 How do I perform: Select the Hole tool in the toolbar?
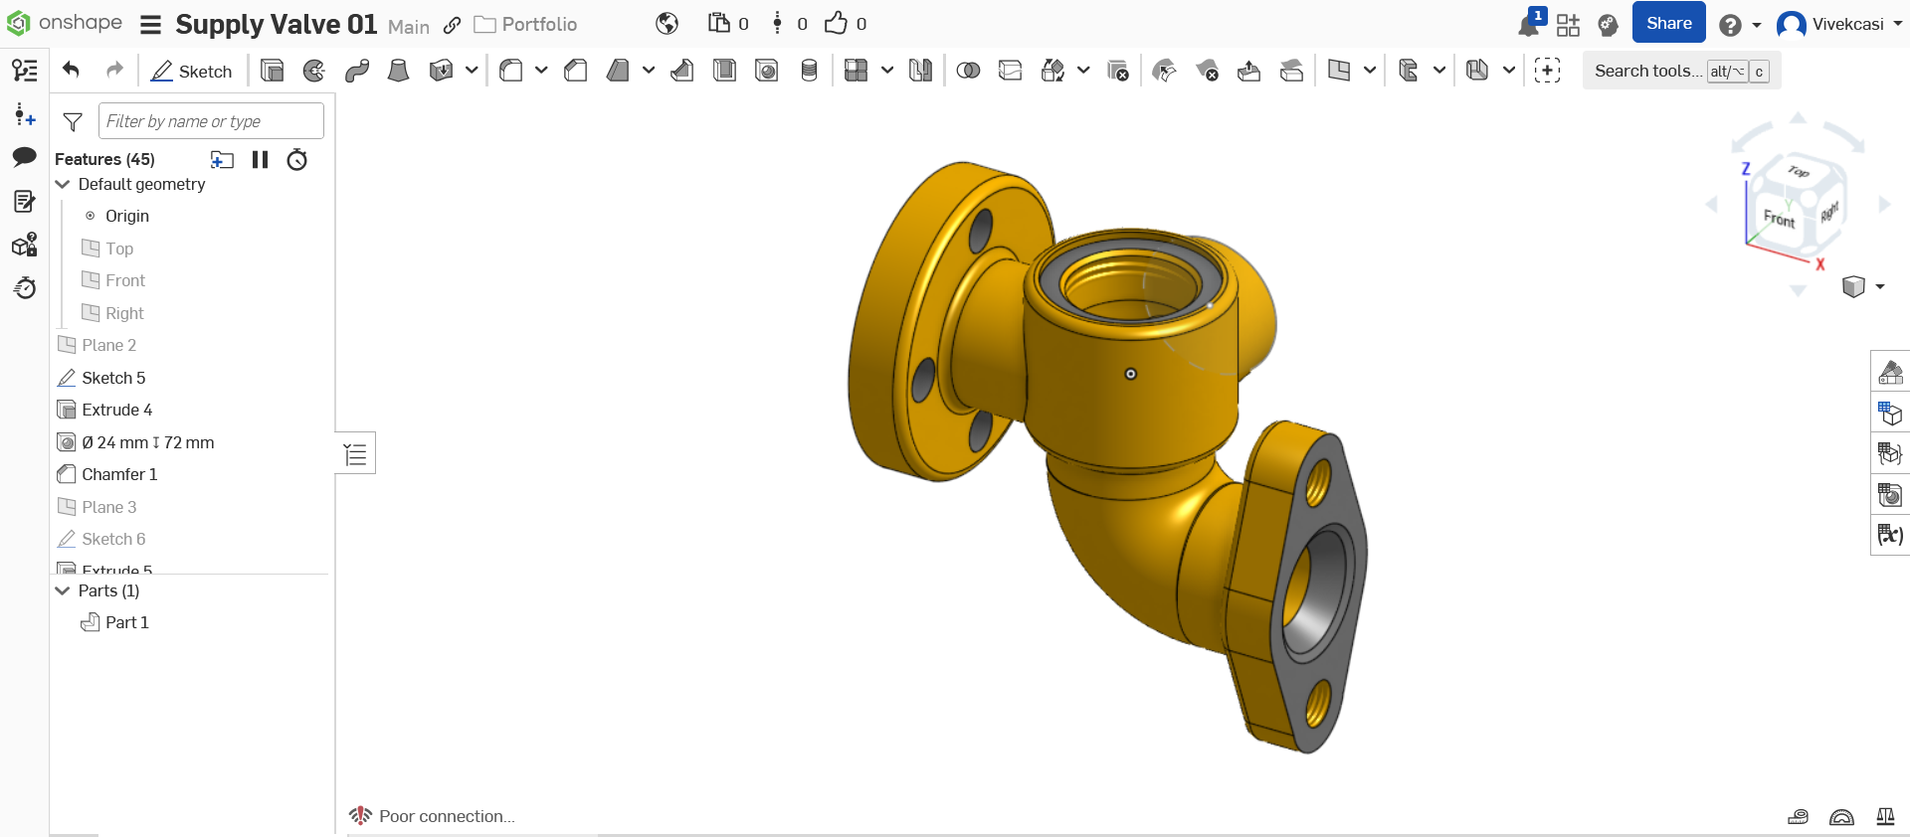pyautogui.click(x=767, y=71)
